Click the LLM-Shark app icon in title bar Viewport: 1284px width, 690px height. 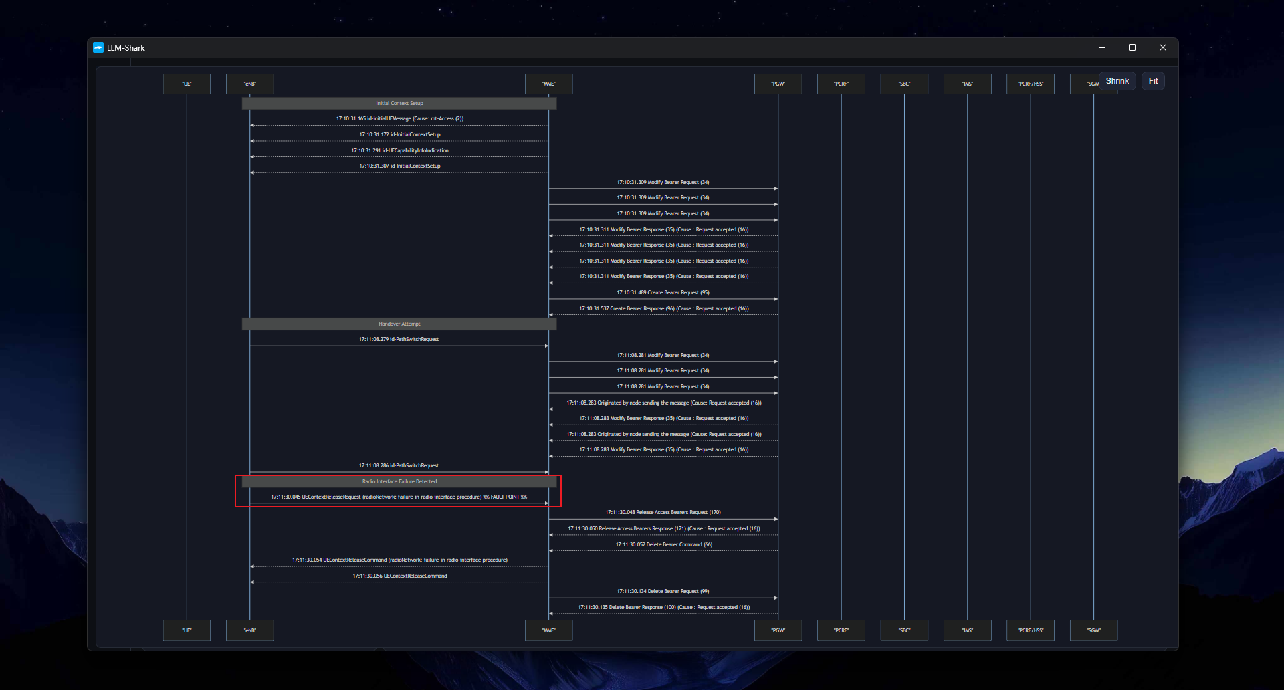pyautogui.click(x=98, y=48)
